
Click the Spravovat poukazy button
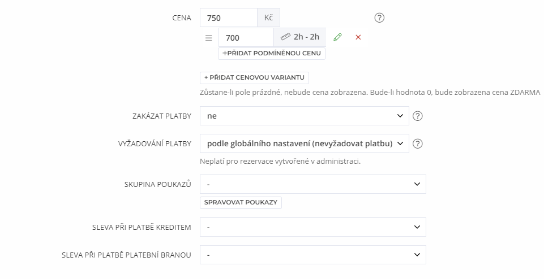pyautogui.click(x=241, y=202)
